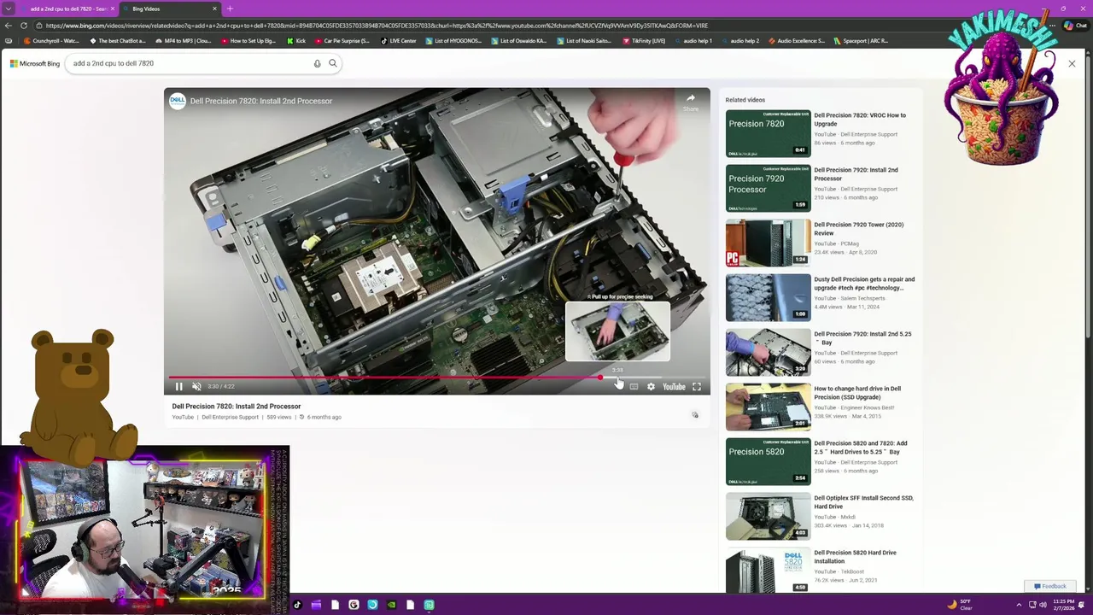The image size is (1093, 615).
Task: Click the video title overlay at the top of the player
Action: [260, 101]
